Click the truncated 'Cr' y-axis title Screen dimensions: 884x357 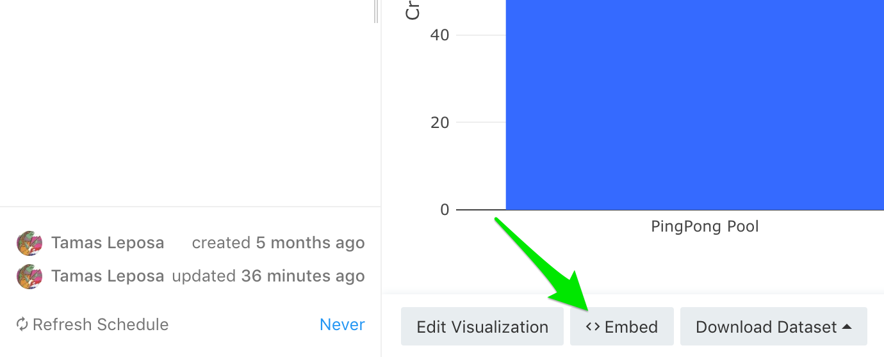click(413, 10)
